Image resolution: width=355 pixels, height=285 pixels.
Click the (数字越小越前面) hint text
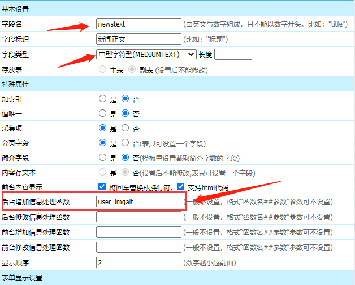pyautogui.click(x=210, y=262)
